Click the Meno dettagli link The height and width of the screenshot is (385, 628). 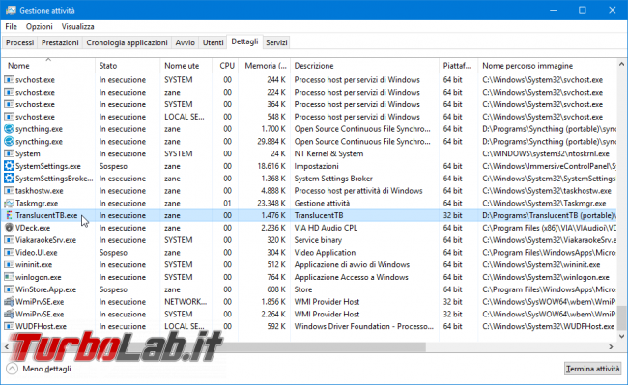47,369
